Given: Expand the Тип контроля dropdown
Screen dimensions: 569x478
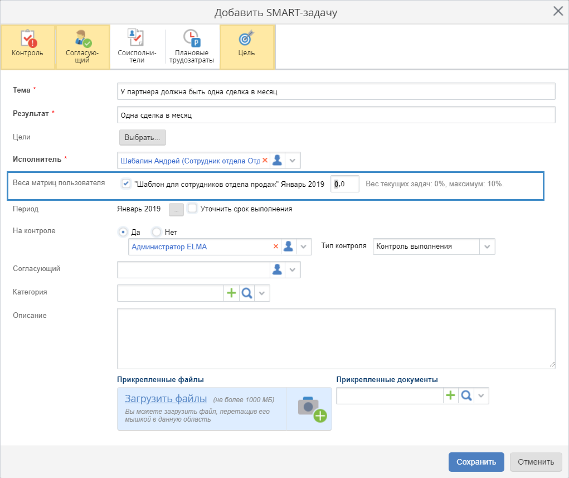Looking at the screenshot, I should pos(487,247).
